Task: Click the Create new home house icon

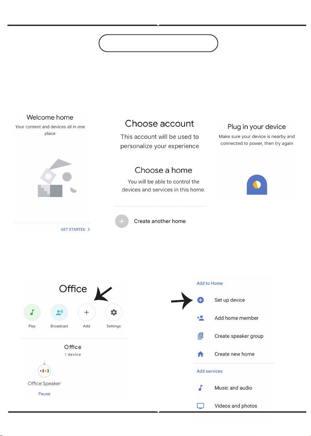Action: pyautogui.click(x=201, y=354)
